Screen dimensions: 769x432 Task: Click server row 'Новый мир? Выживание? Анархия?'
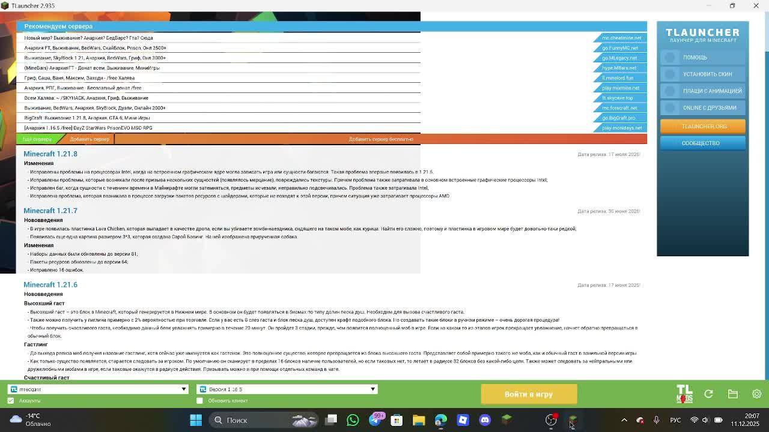332,38
